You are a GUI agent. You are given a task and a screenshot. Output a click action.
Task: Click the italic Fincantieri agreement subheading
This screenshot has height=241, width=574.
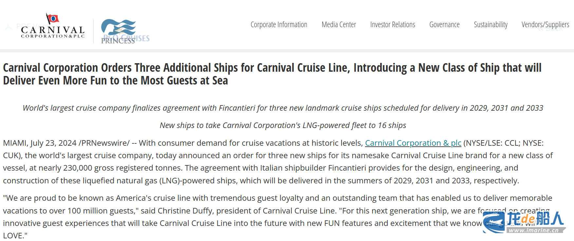283,108
